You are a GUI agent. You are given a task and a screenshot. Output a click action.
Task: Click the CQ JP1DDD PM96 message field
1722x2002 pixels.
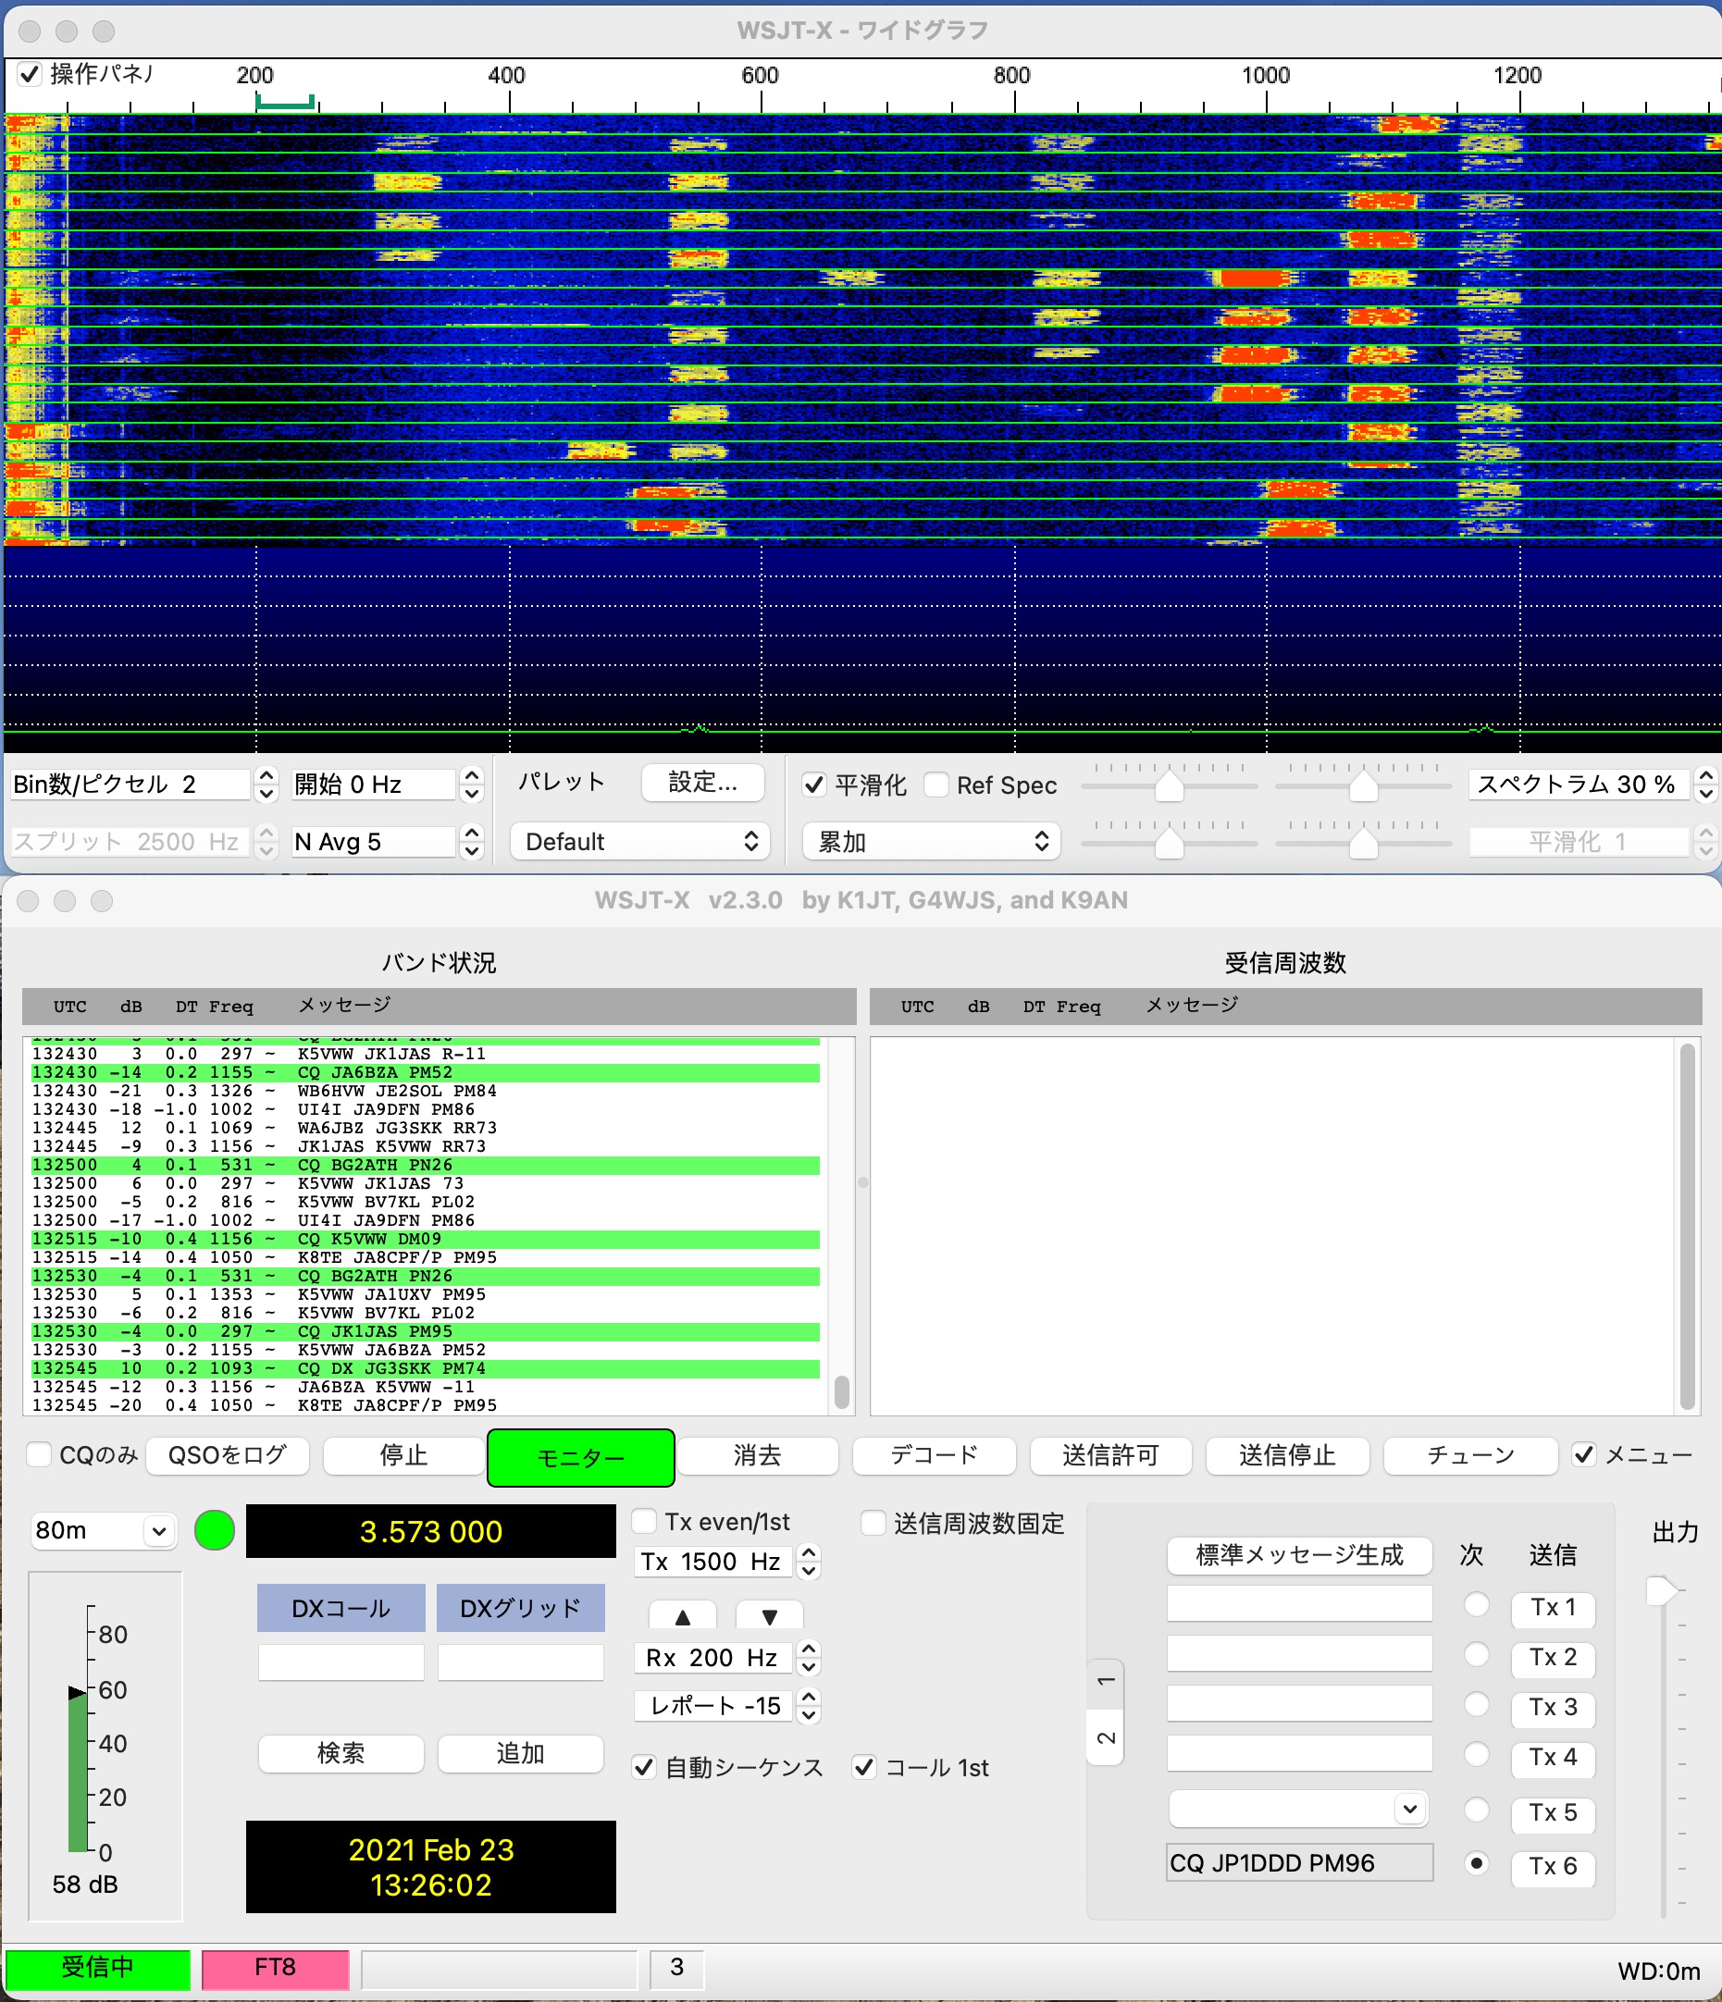click(1300, 1863)
